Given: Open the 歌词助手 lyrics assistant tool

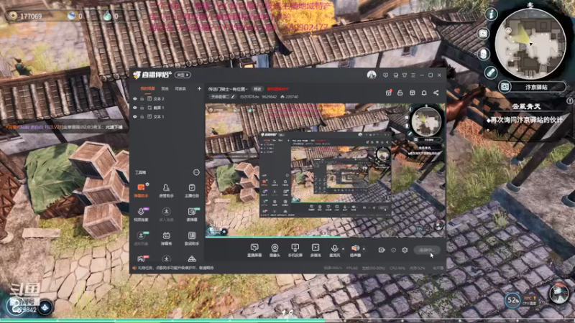Looking at the screenshot, I should [x=191, y=238].
